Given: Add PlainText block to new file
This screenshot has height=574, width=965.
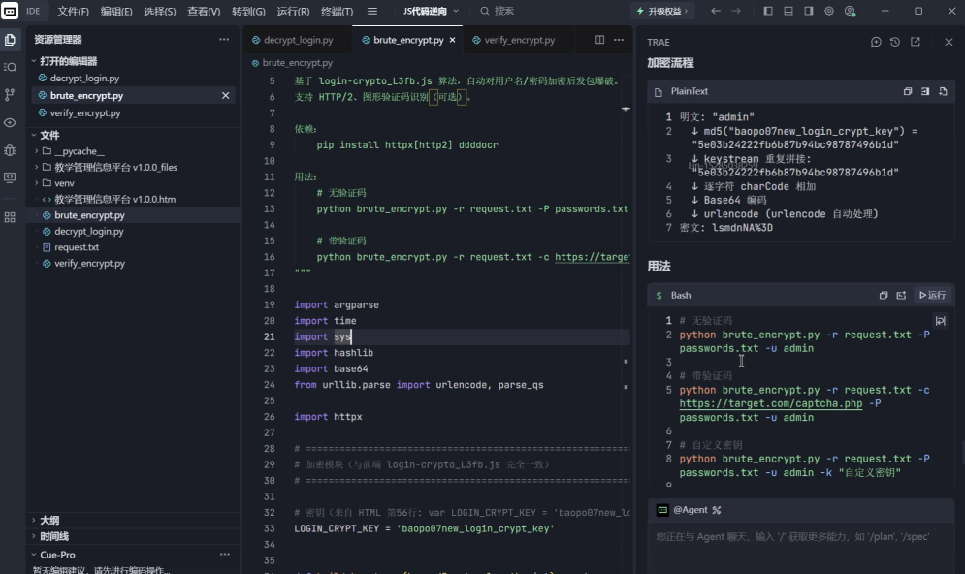Looking at the screenshot, I should (x=943, y=91).
